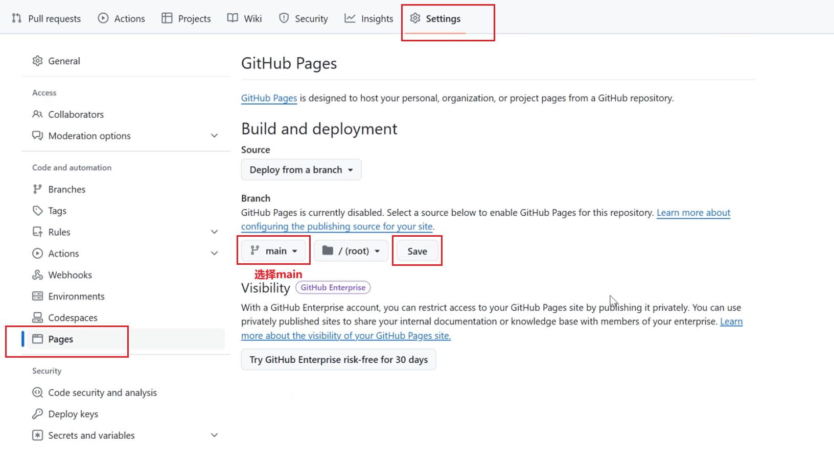Image resolution: width=834 pixels, height=450 pixels.
Task: Click the General gear icon in sidebar
Action: pos(37,61)
